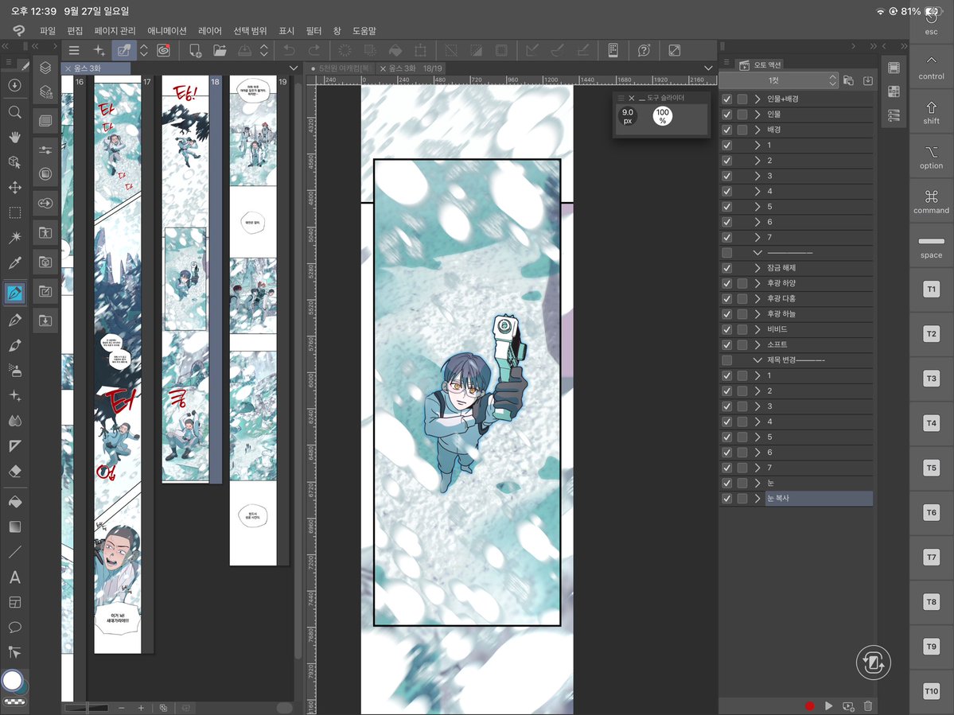Viewport: 954px width, 715px height.
Task: Tap the space edge key
Action: point(931,247)
